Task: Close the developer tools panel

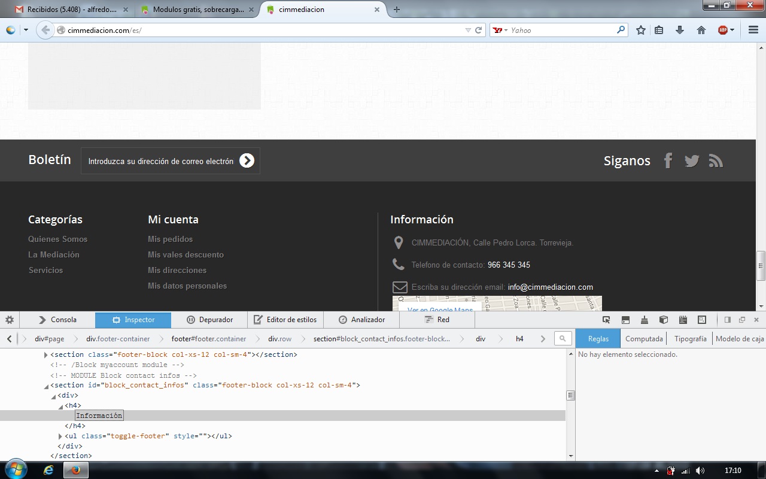Action: 756,320
